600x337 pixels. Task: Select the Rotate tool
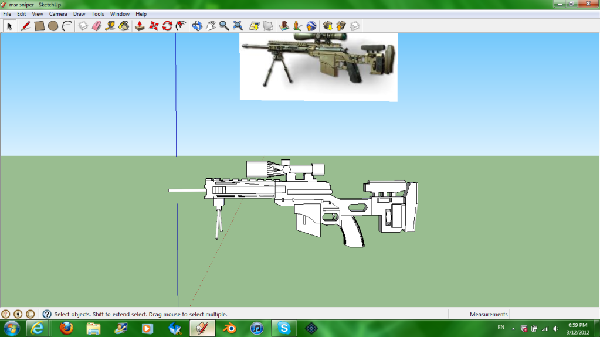167,26
